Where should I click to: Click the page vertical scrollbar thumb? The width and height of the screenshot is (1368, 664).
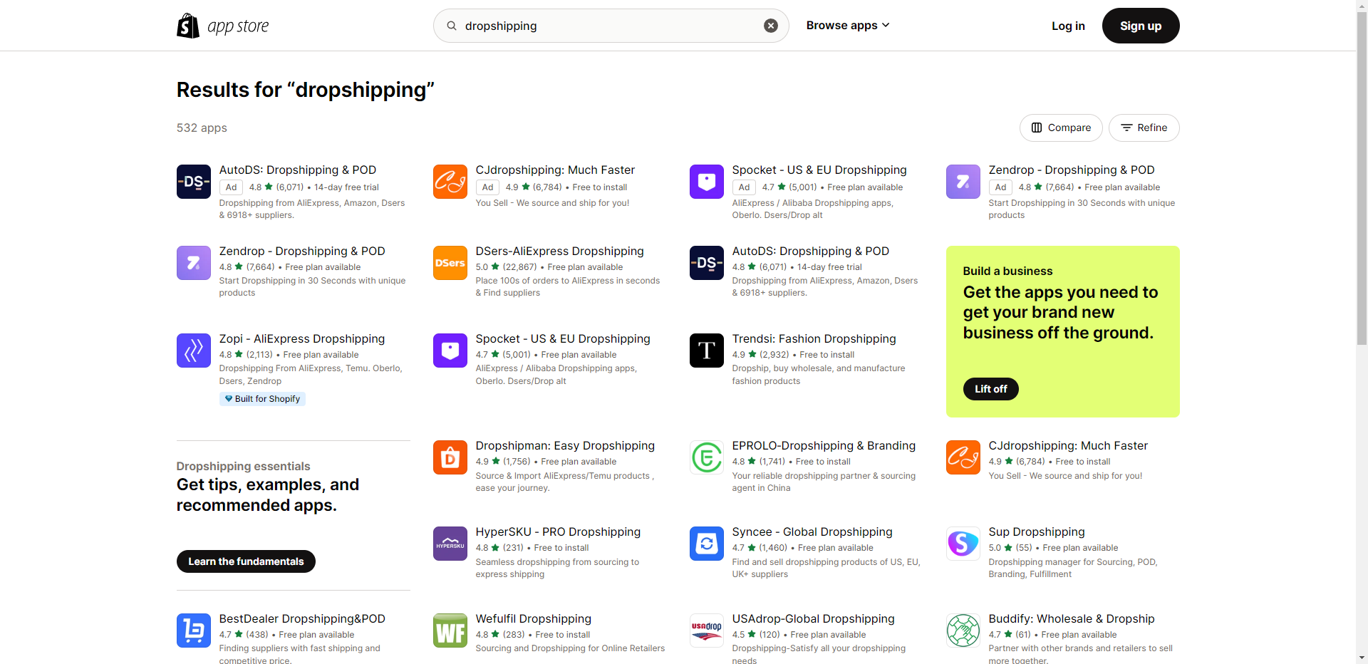pos(1362,178)
